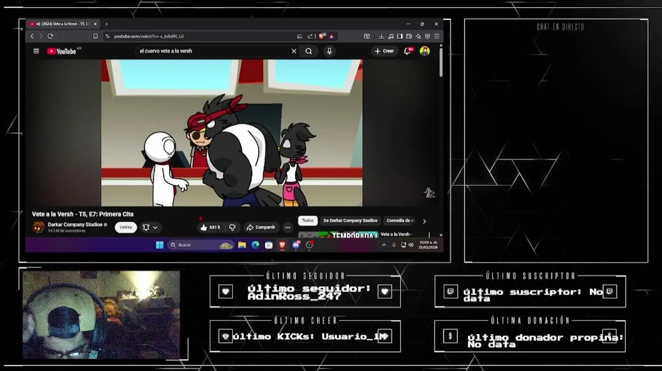Select the De Darkar Company Studios chip
Screen dimensions: 662x371
pos(351,221)
